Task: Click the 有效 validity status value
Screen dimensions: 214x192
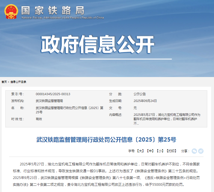Action: click(x=39, y=119)
